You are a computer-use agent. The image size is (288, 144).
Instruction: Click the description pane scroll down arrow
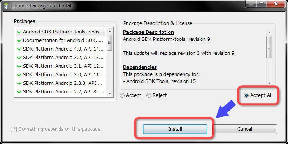269,83
